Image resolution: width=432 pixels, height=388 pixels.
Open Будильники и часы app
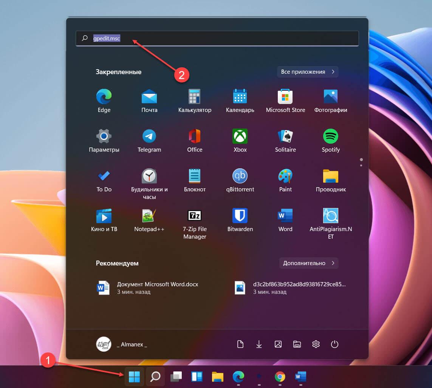click(x=149, y=184)
